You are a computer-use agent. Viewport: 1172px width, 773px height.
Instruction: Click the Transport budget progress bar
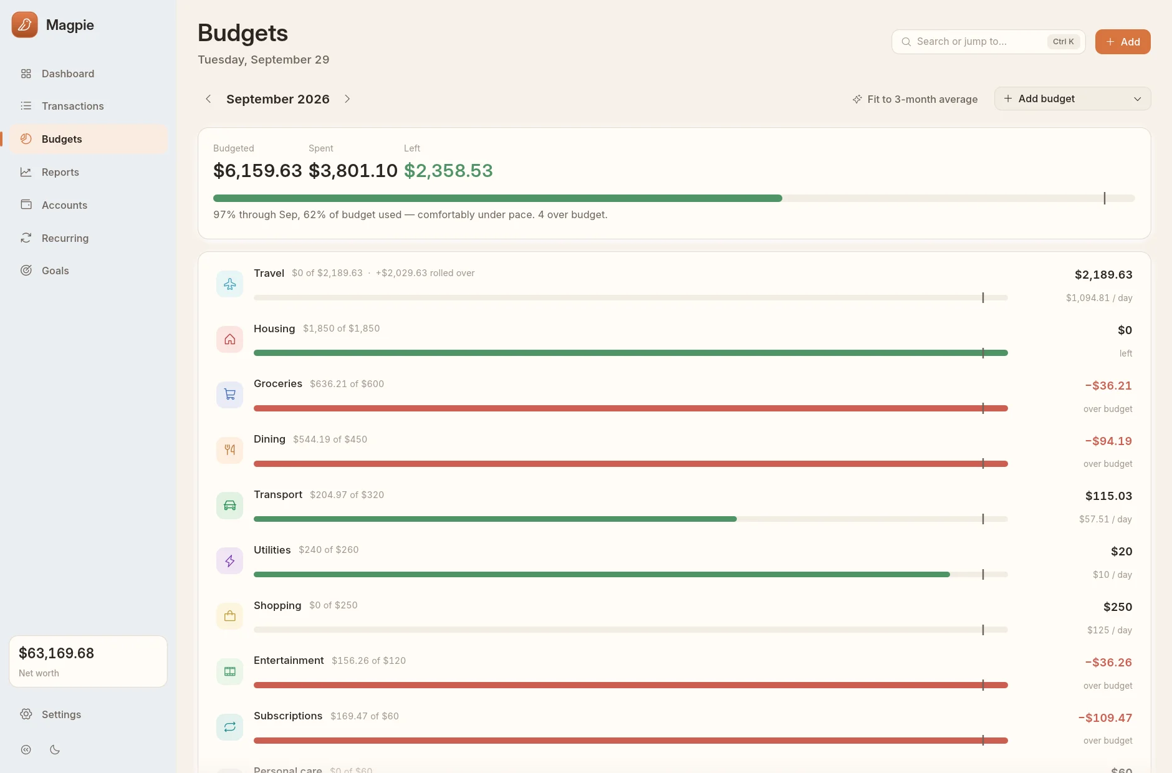point(630,519)
